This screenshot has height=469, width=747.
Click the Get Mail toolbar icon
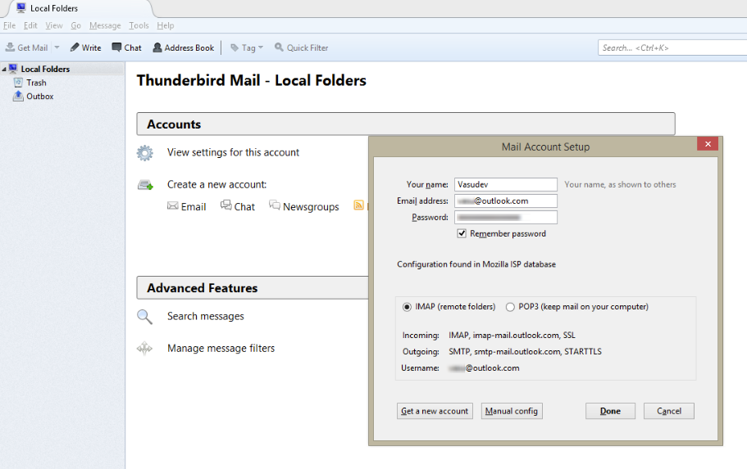(10, 47)
